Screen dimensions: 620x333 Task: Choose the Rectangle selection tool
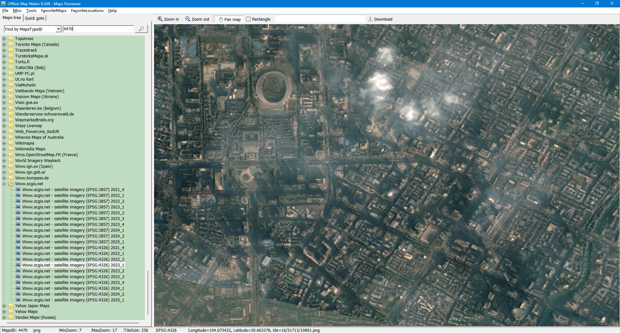pyautogui.click(x=258, y=19)
